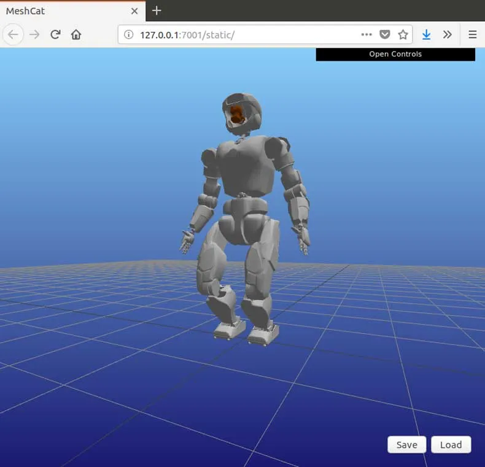The width and height of the screenshot is (485, 467).
Task: Open the browser home page
Action: 76,34
